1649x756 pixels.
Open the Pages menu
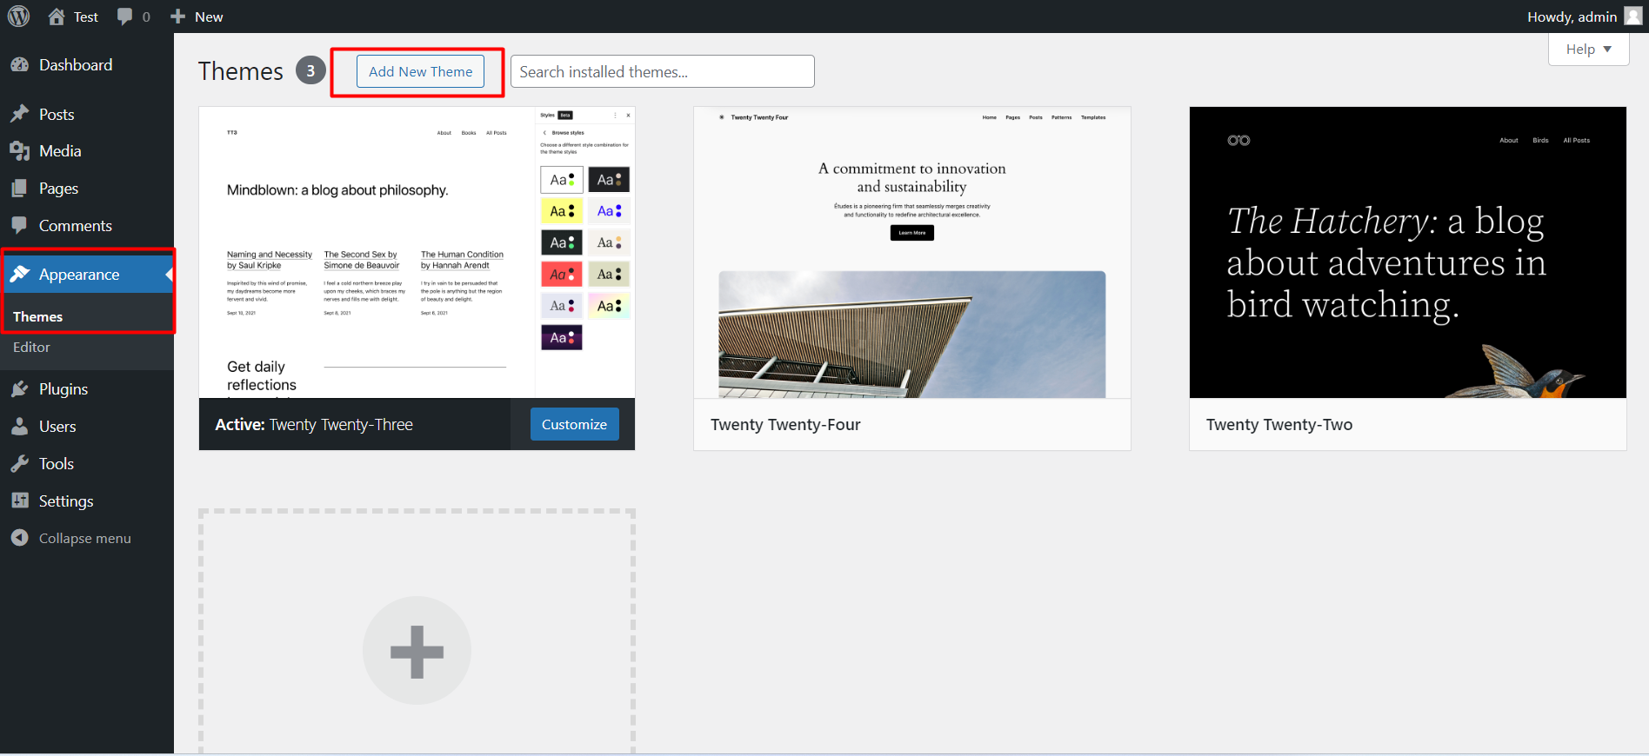tap(87, 189)
